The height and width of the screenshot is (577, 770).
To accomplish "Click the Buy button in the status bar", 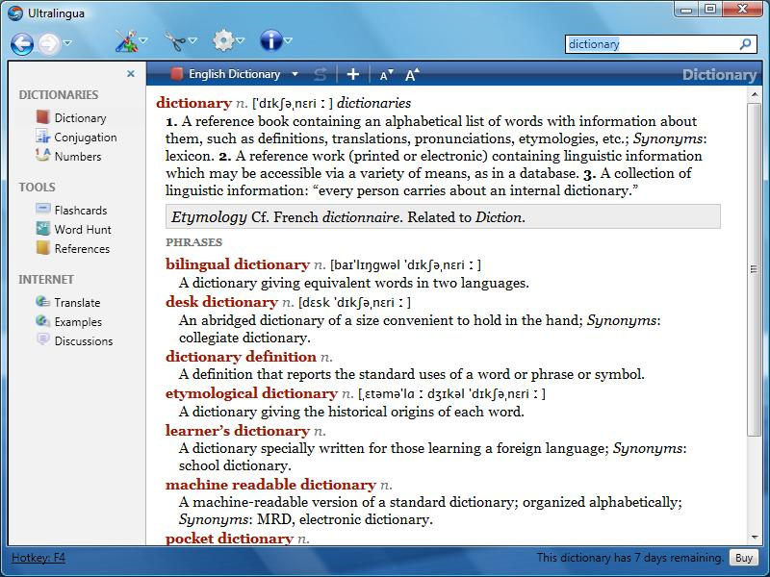I will coord(742,556).
